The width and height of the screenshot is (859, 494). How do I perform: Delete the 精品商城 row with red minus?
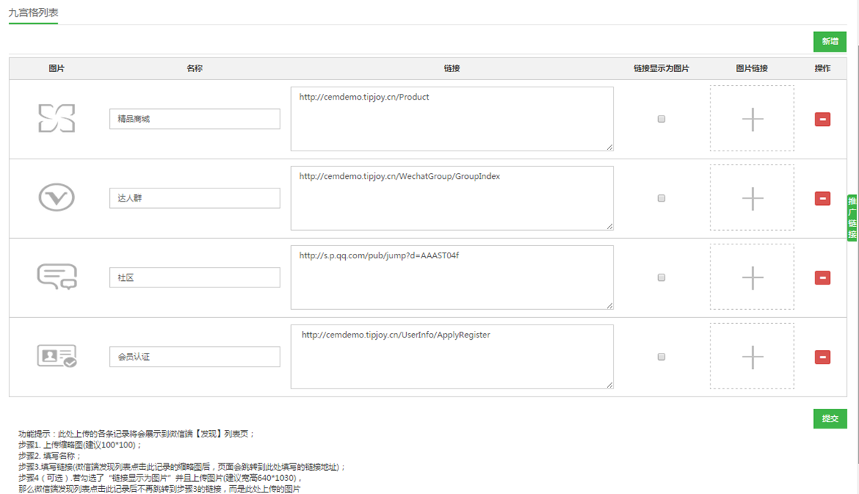[x=823, y=119]
